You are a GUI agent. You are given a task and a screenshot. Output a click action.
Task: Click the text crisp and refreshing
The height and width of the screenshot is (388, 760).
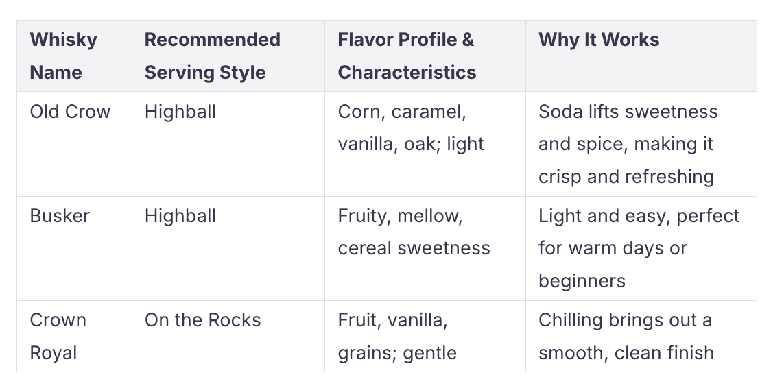(x=626, y=177)
